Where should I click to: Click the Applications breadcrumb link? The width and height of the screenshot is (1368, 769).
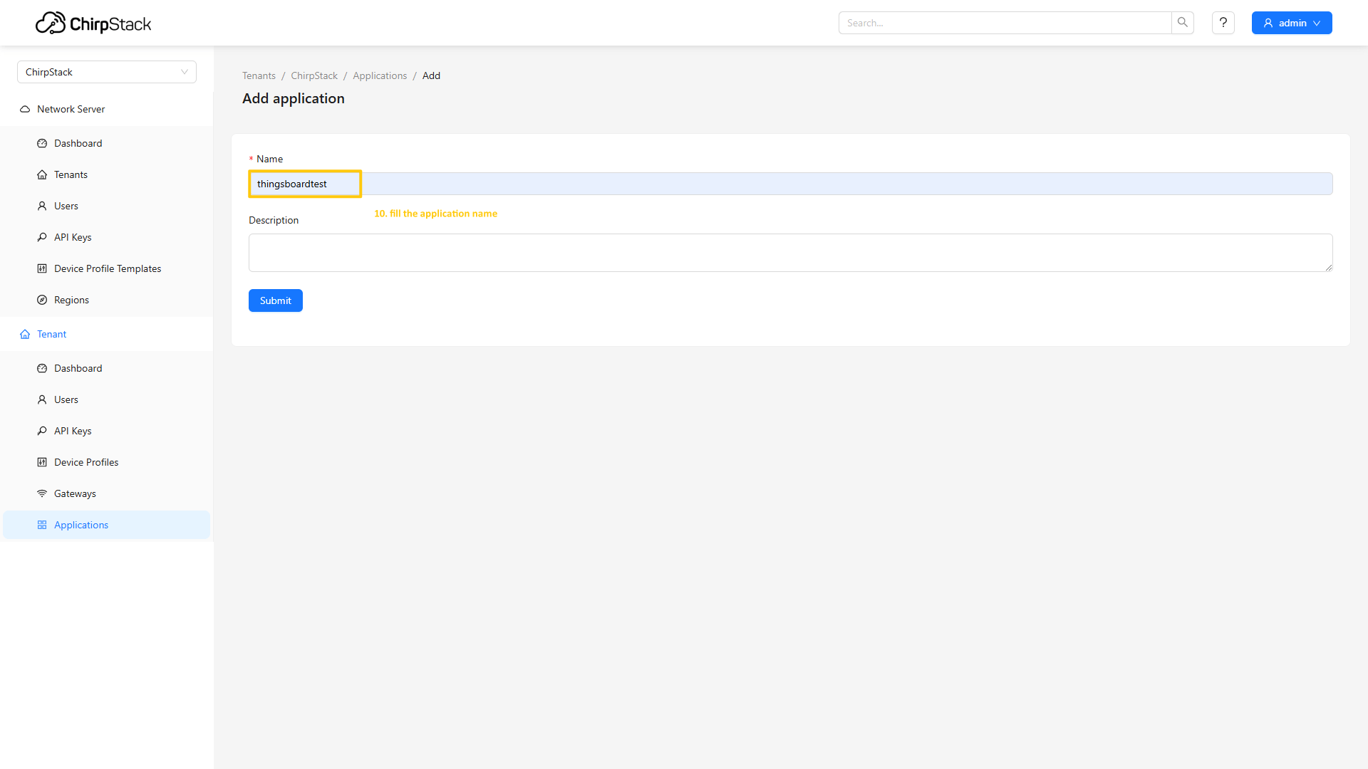coord(380,75)
